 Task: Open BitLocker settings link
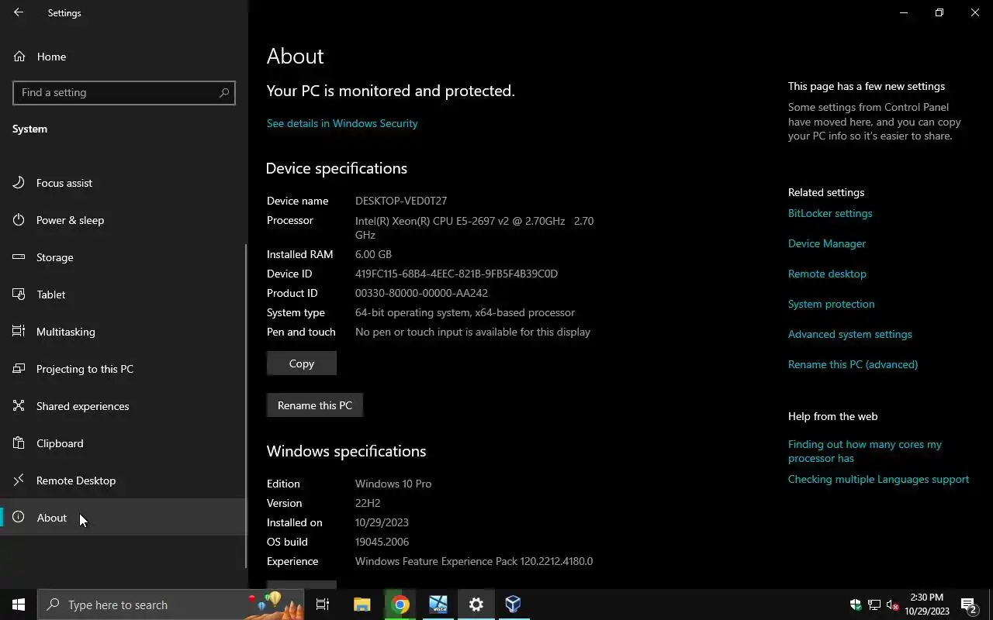[830, 213]
